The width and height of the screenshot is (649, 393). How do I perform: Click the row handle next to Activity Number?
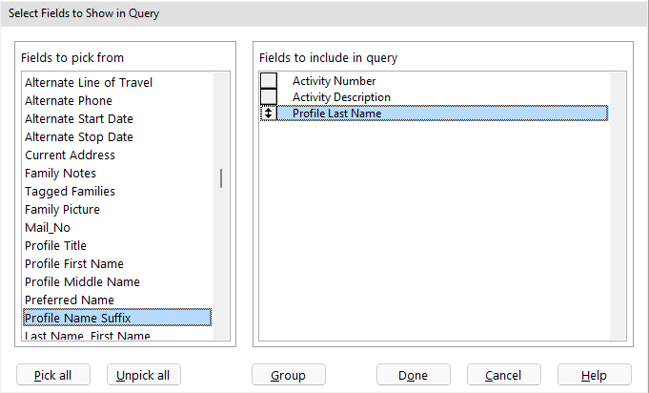(269, 81)
